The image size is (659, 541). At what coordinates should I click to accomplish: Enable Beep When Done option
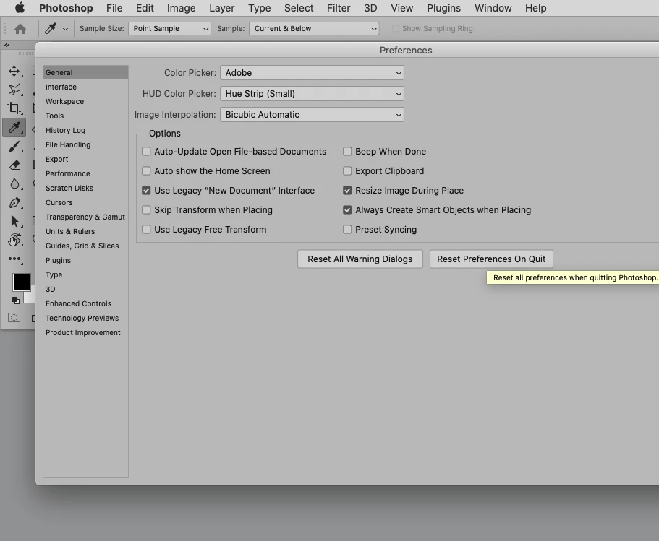coord(347,152)
